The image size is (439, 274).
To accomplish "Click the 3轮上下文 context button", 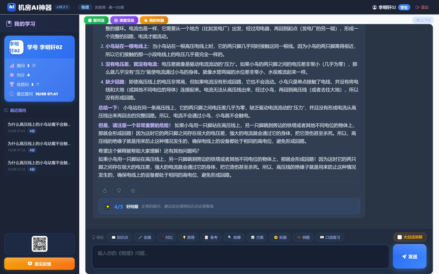I will click(x=423, y=20).
